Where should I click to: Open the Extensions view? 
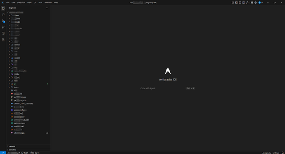3,40
